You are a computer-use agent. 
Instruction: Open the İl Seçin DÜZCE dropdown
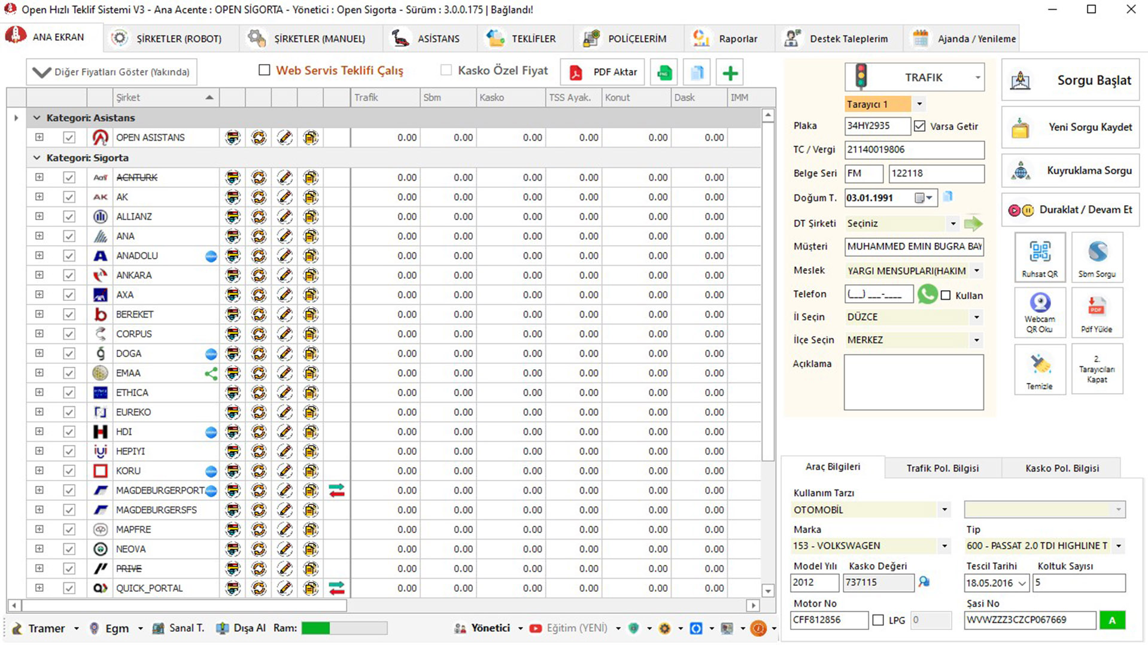(x=976, y=317)
